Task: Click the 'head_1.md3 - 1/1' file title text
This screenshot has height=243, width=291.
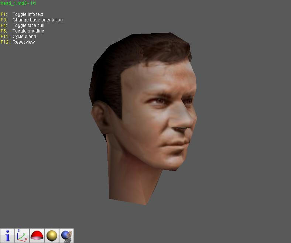Action: (x=18, y=3)
